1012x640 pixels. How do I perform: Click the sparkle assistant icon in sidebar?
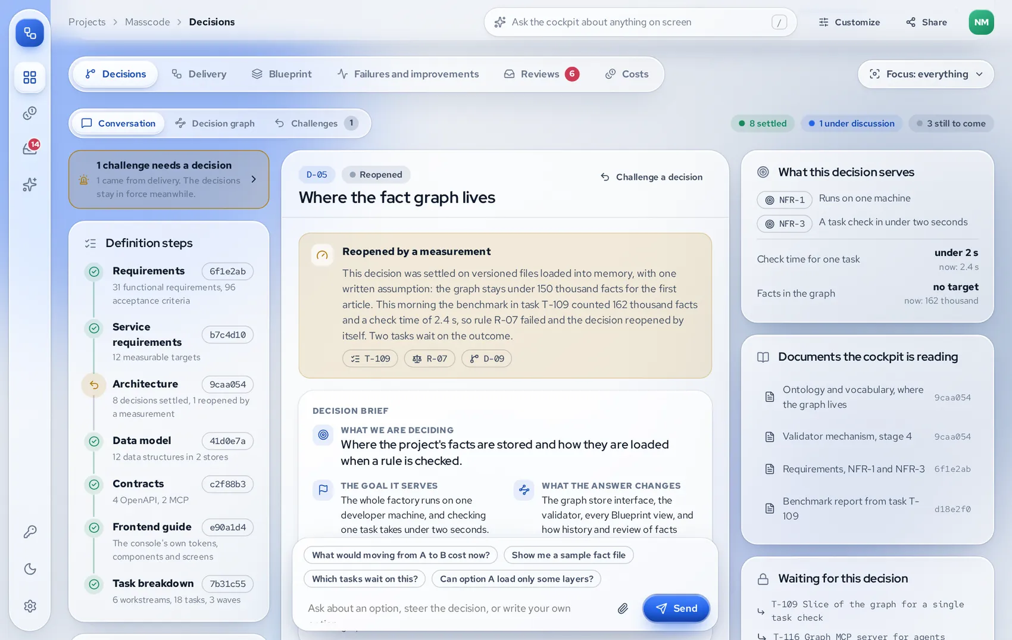point(30,185)
